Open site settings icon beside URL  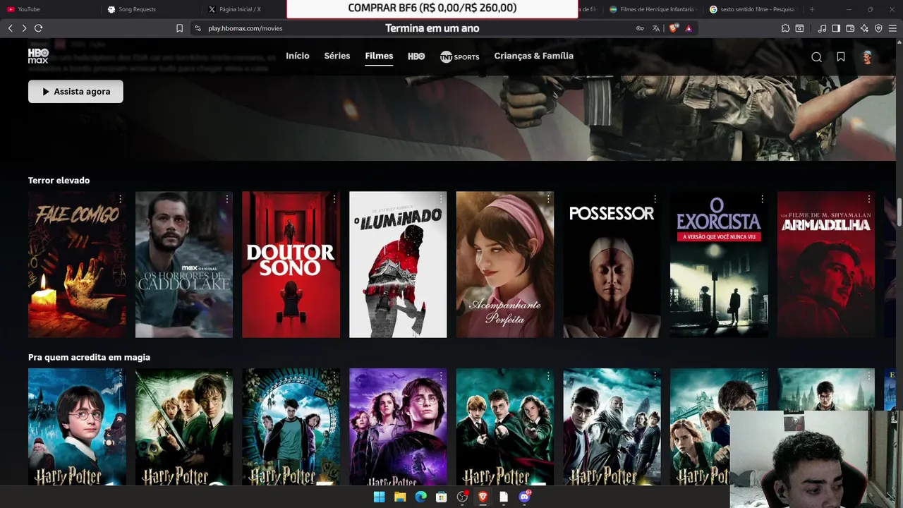[x=198, y=28]
